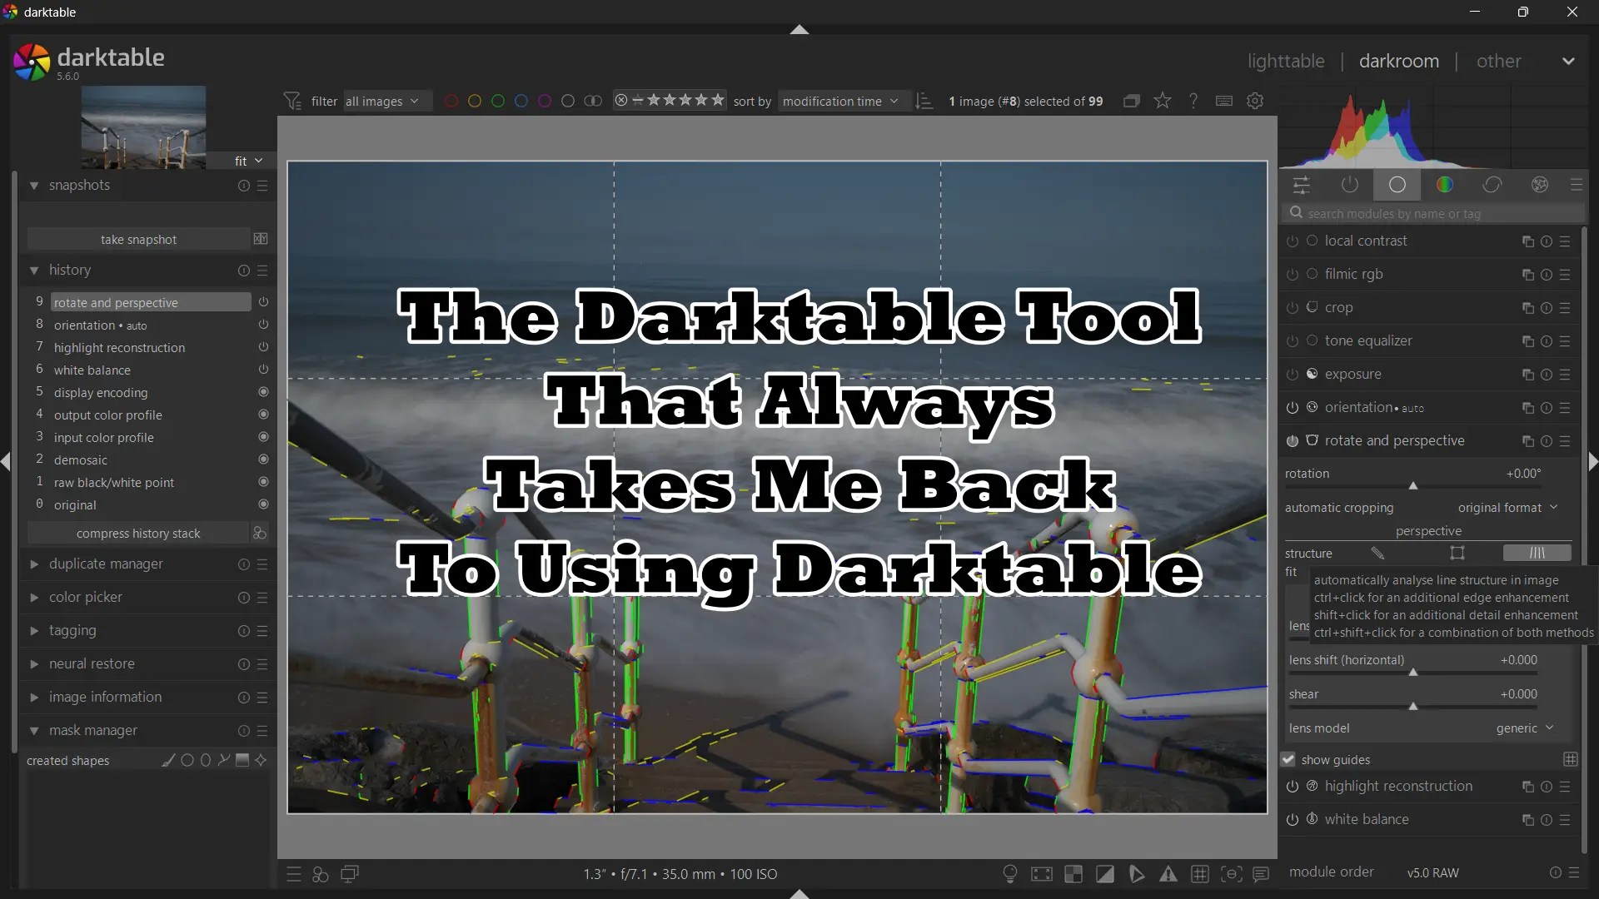Open quick styles icon in bottom bar
1599x899 pixels.
click(321, 874)
